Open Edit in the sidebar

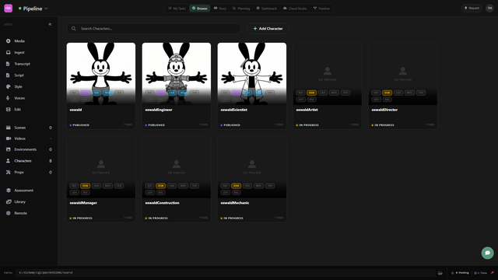tap(29, 110)
